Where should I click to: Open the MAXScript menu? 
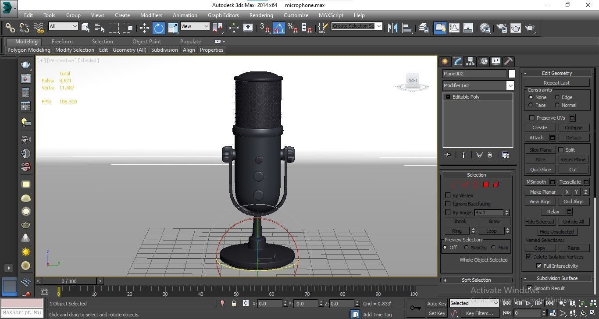coord(331,15)
